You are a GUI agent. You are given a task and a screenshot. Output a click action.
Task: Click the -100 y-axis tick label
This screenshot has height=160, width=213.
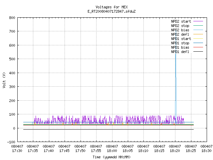11,142
